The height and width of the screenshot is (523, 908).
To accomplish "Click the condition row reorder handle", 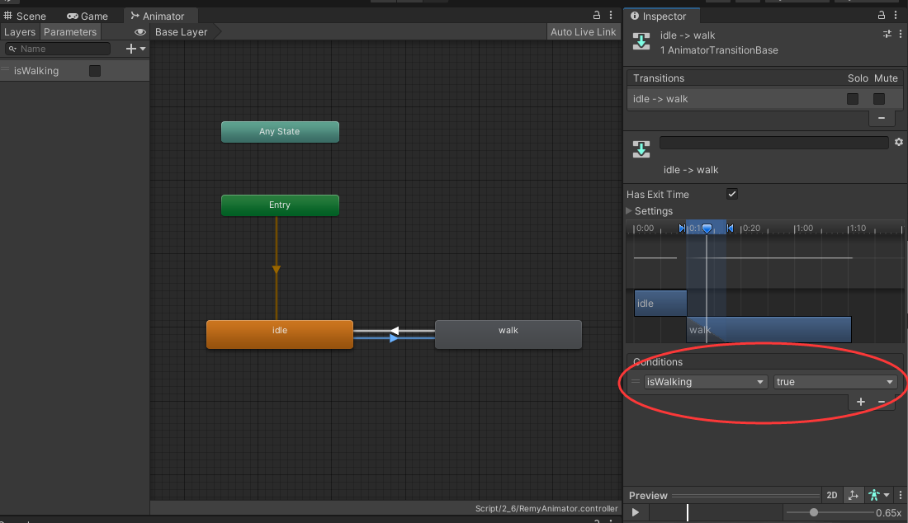I will point(636,381).
